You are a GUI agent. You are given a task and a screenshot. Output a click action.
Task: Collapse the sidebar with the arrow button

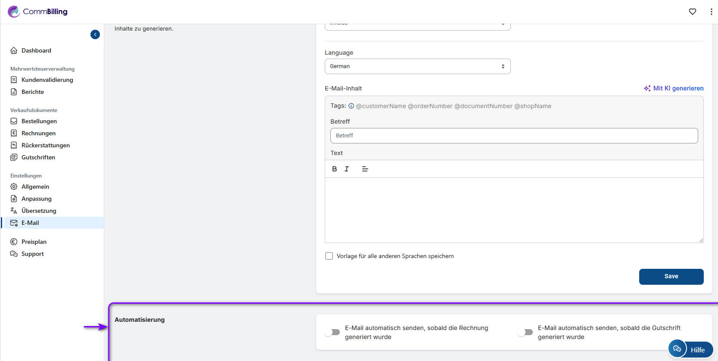click(95, 34)
